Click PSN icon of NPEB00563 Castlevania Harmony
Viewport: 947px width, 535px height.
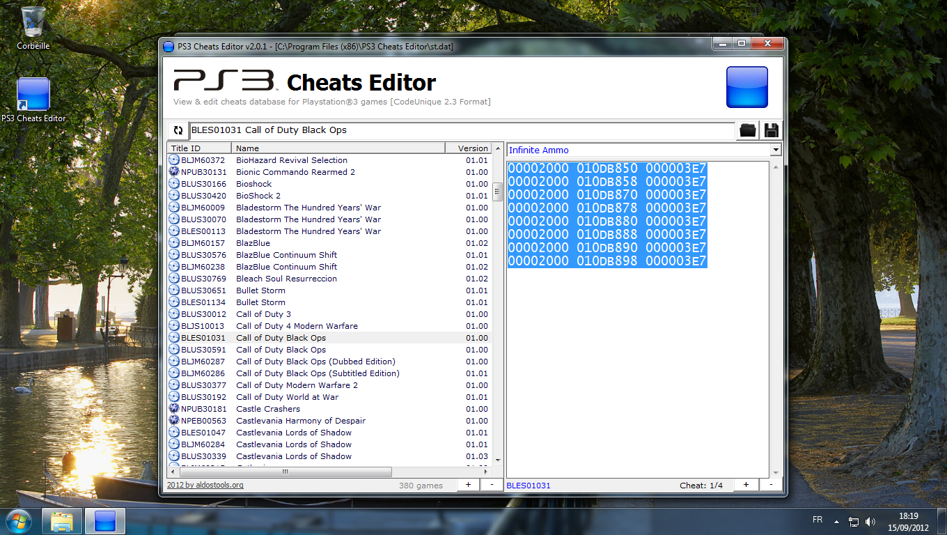pos(174,421)
